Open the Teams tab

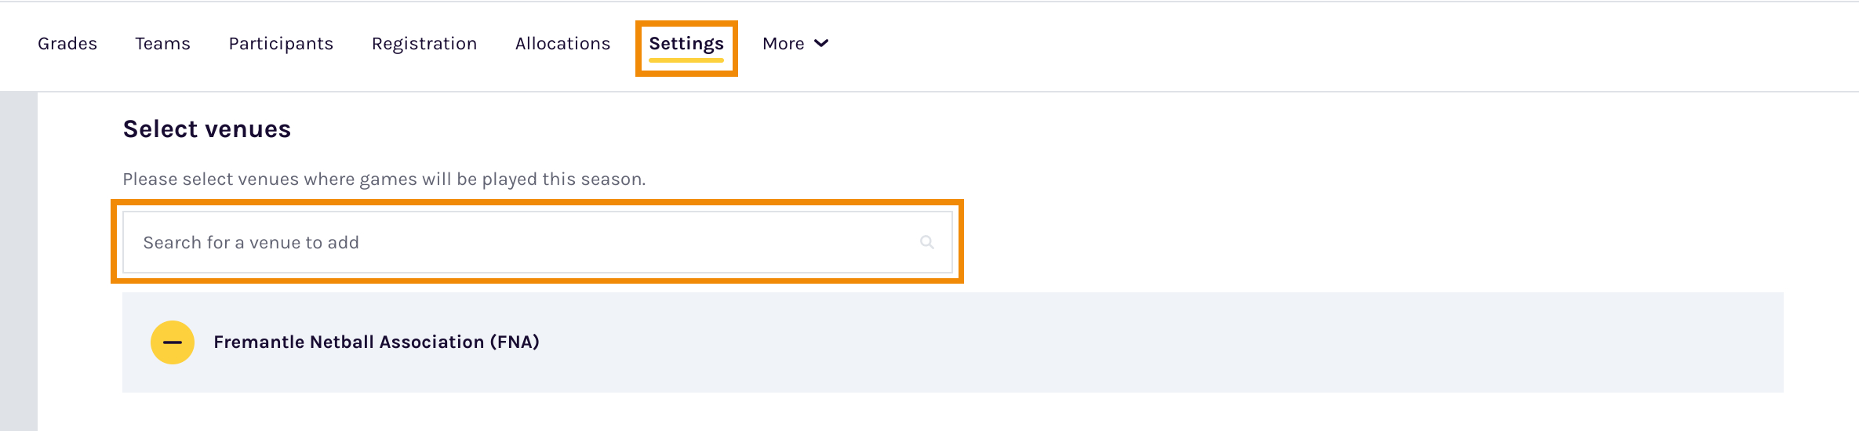pos(162,43)
